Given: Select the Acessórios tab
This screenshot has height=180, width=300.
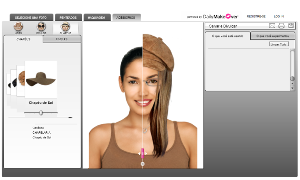Looking at the screenshot, I should click(127, 17).
